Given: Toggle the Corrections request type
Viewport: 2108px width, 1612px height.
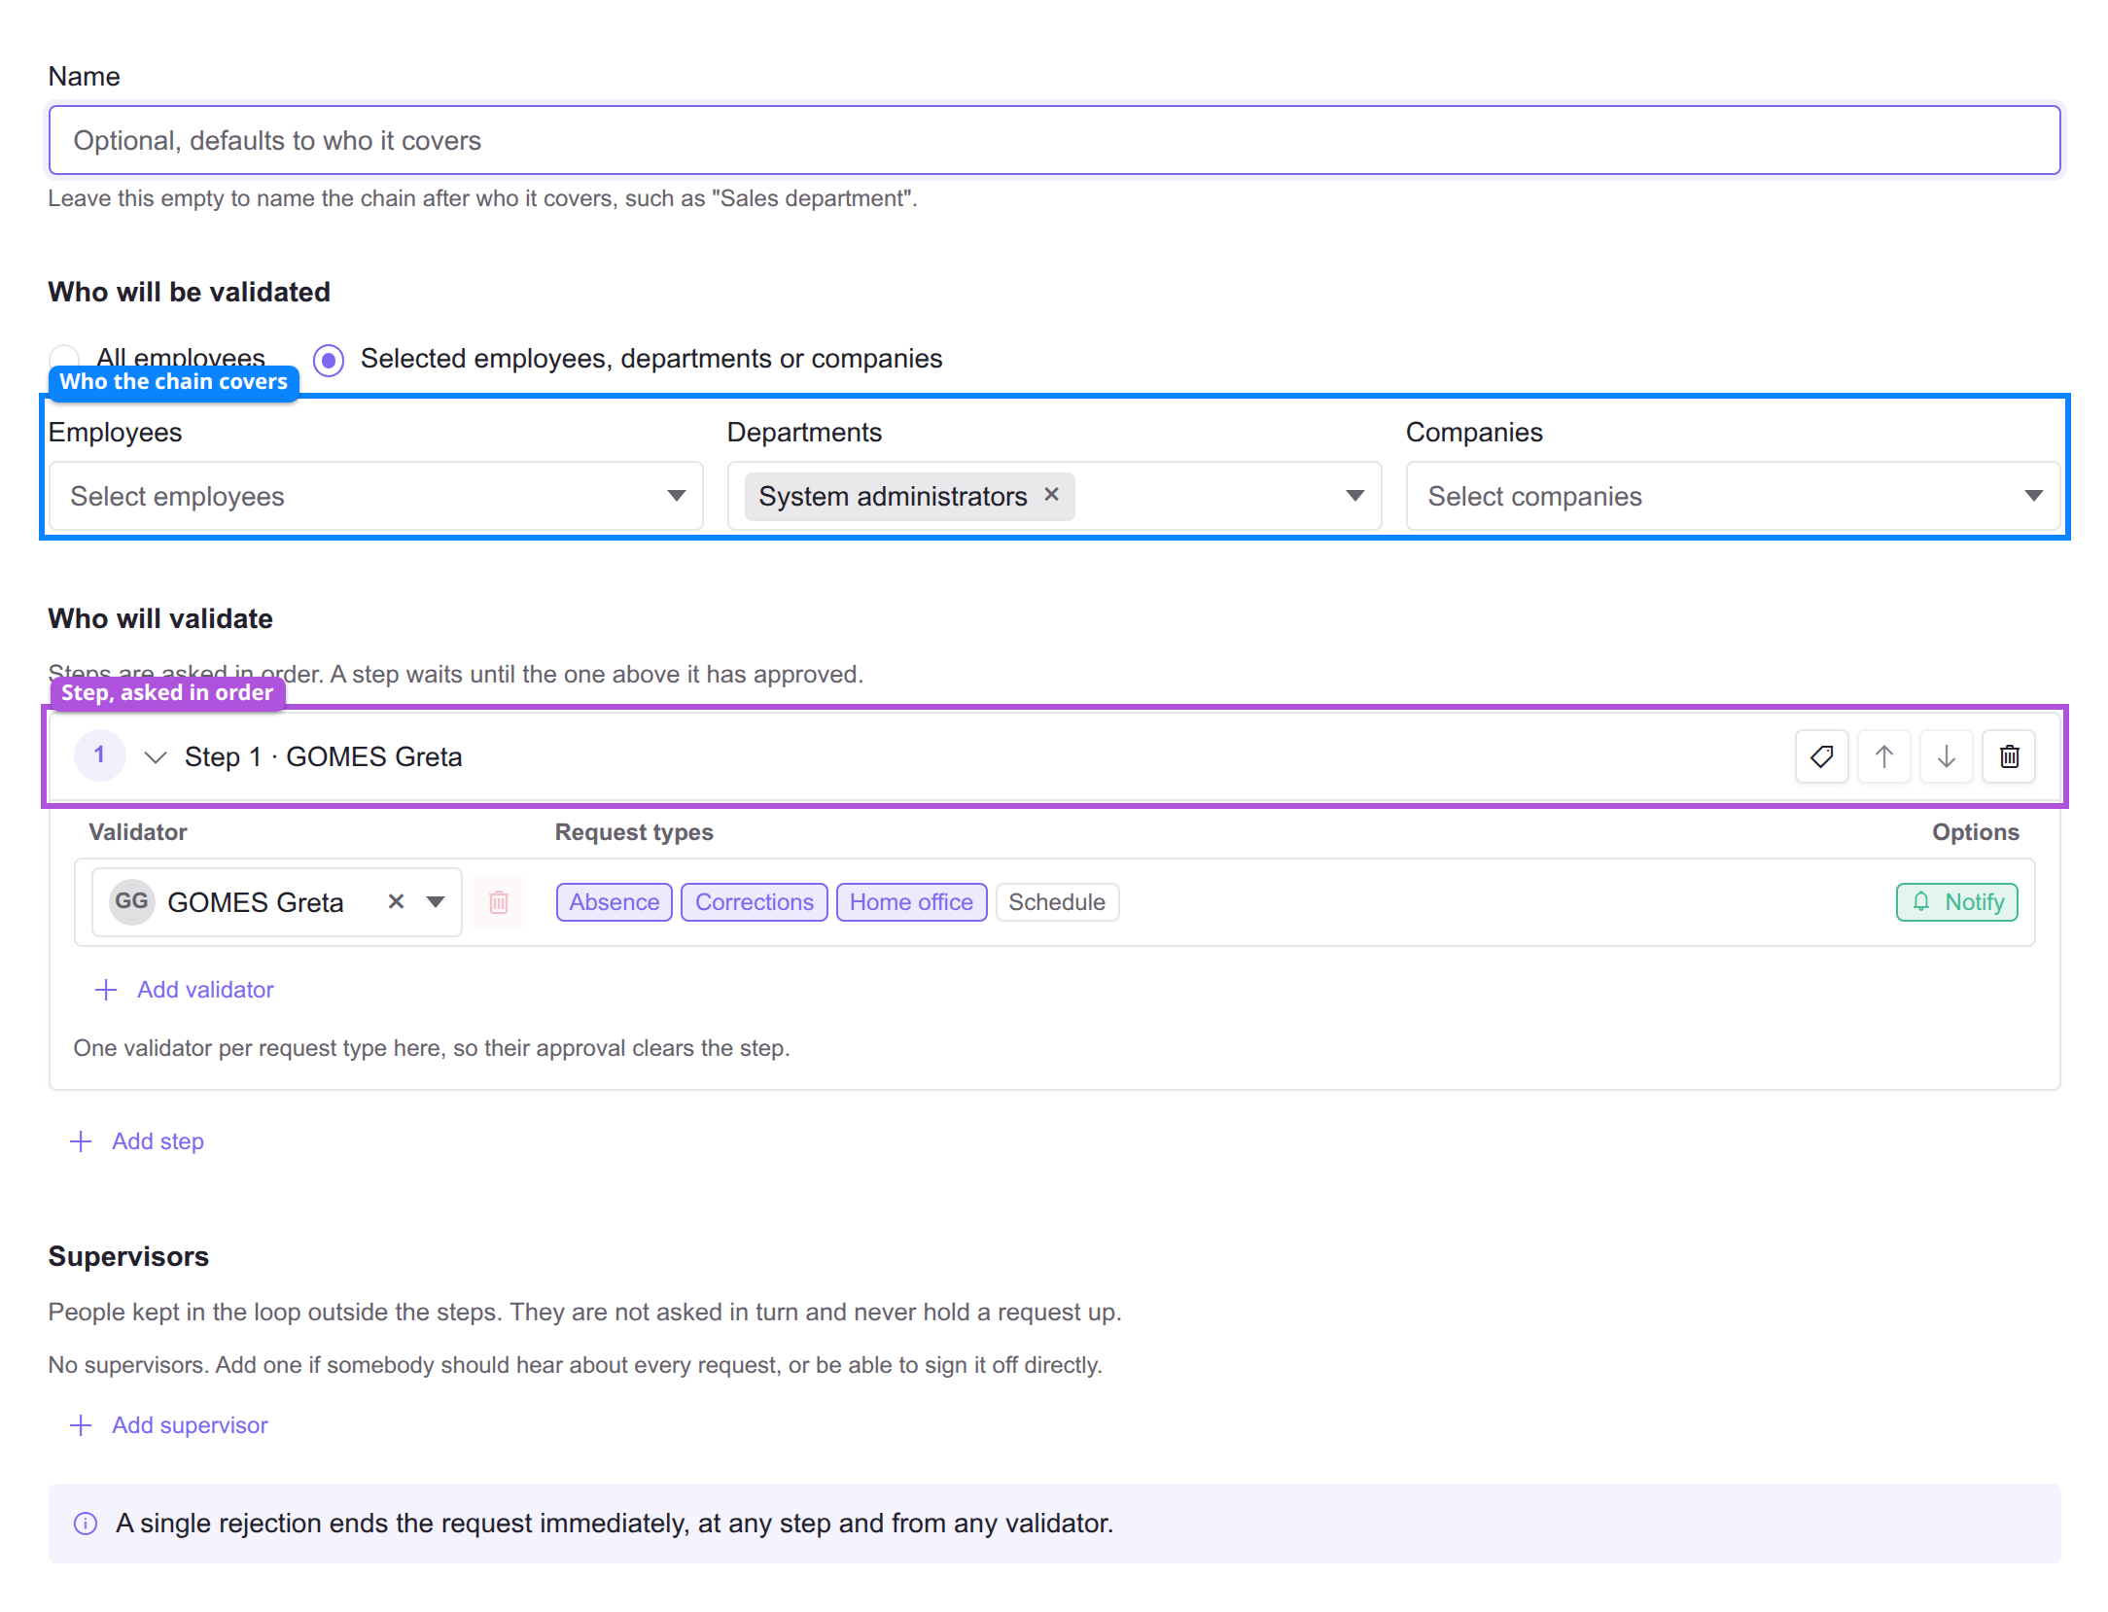Looking at the screenshot, I should 754,902.
